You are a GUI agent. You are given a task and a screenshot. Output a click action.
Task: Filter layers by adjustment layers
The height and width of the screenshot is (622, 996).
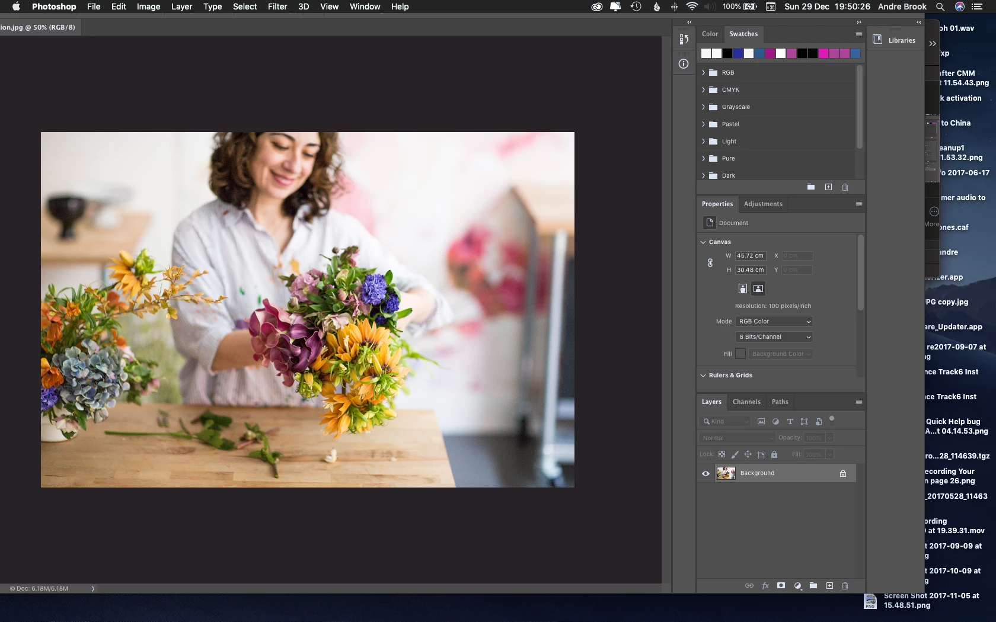pyautogui.click(x=775, y=422)
